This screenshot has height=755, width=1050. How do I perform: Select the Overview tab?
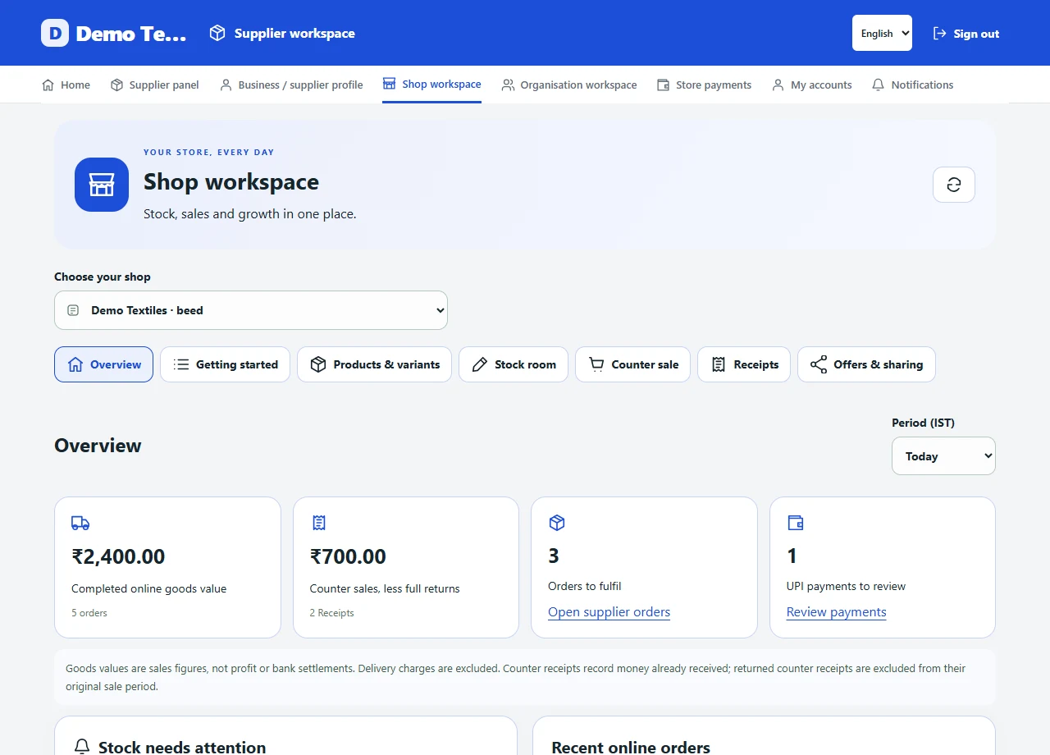click(103, 364)
